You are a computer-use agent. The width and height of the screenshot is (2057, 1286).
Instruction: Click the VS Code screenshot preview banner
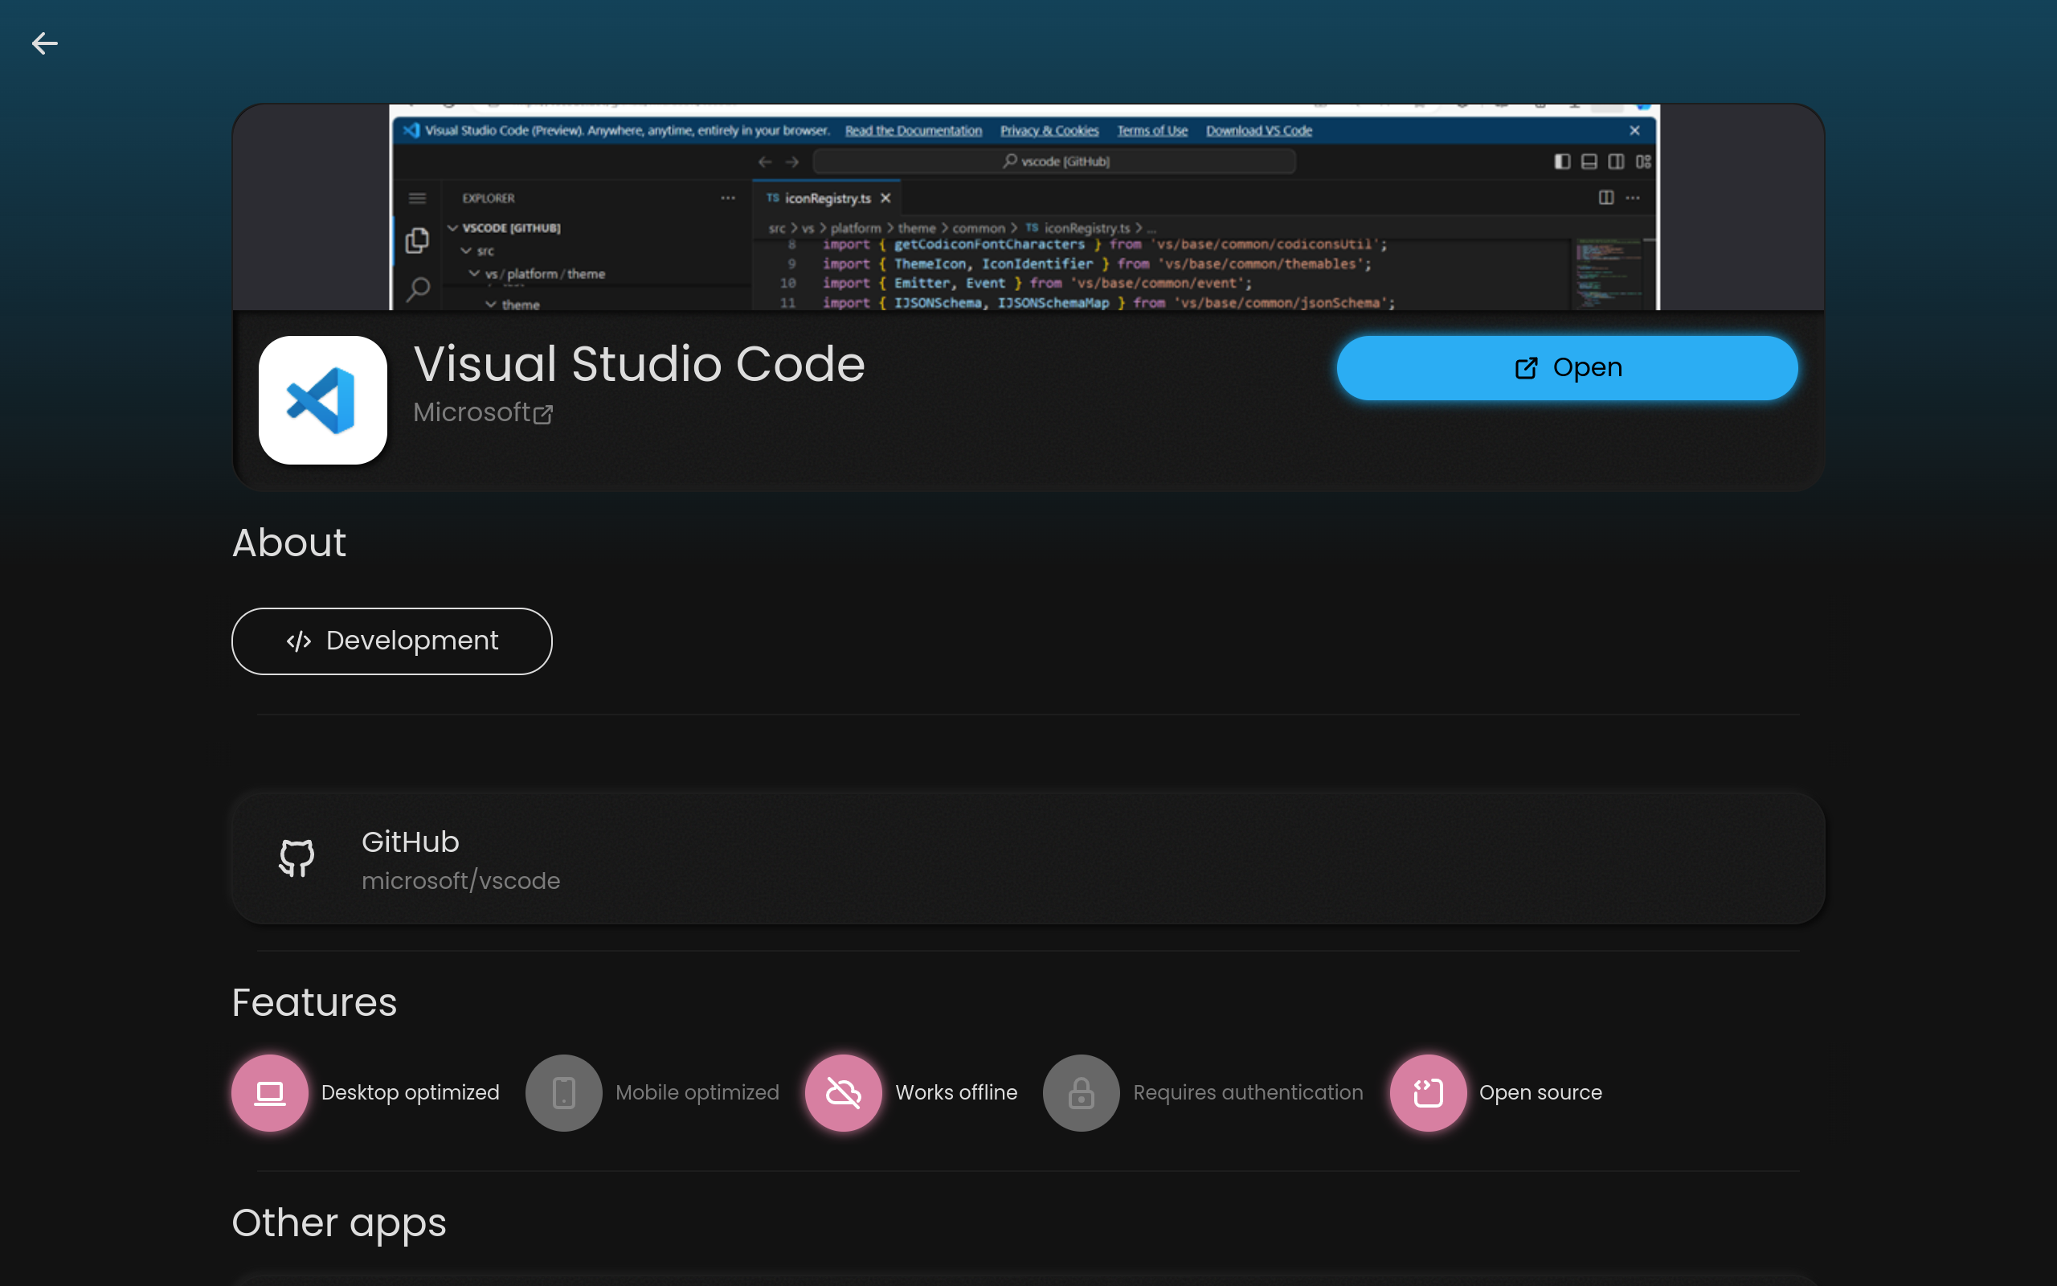point(1024,207)
